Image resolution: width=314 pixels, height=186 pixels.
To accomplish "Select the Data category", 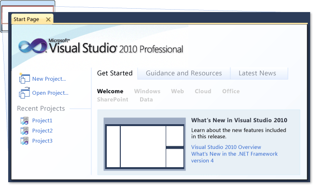I will (146, 100).
